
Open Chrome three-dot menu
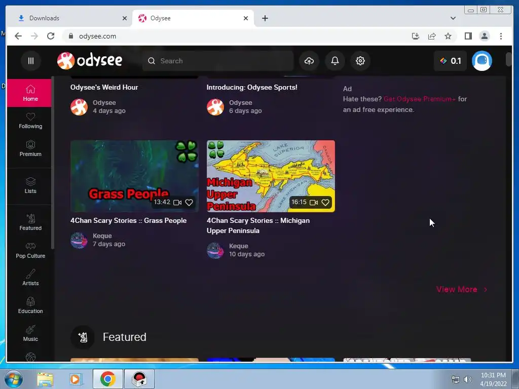point(501,36)
